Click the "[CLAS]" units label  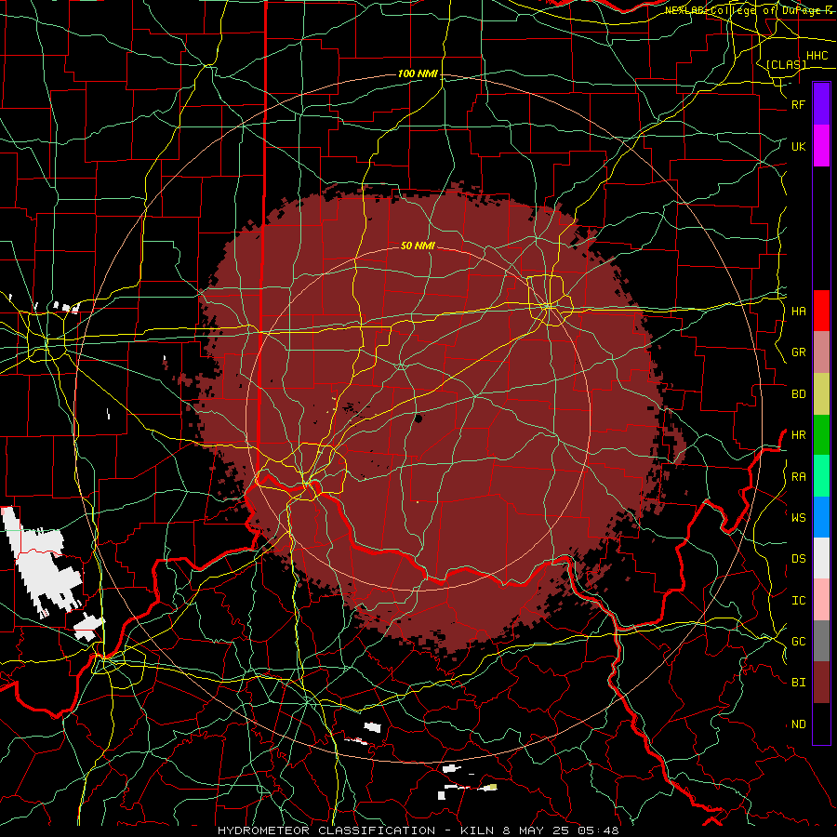pyautogui.click(x=786, y=64)
